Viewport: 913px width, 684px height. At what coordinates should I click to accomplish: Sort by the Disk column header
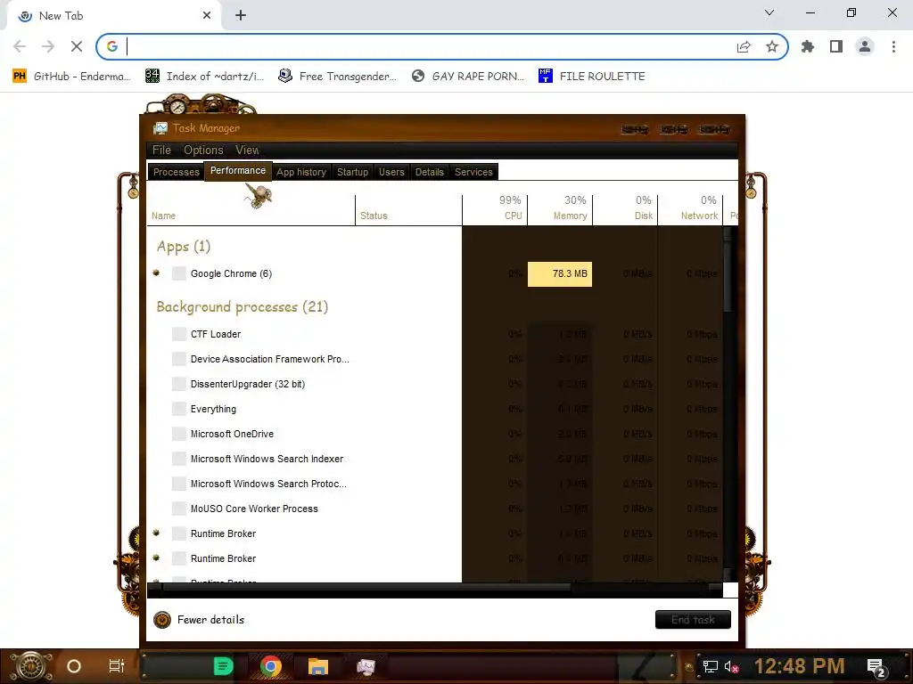click(625, 210)
